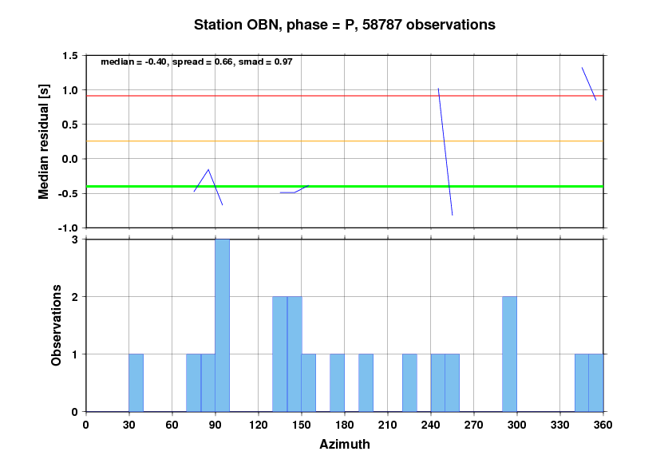Click x-axis tick label '270'
672x475 pixels.
[x=474, y=425]
